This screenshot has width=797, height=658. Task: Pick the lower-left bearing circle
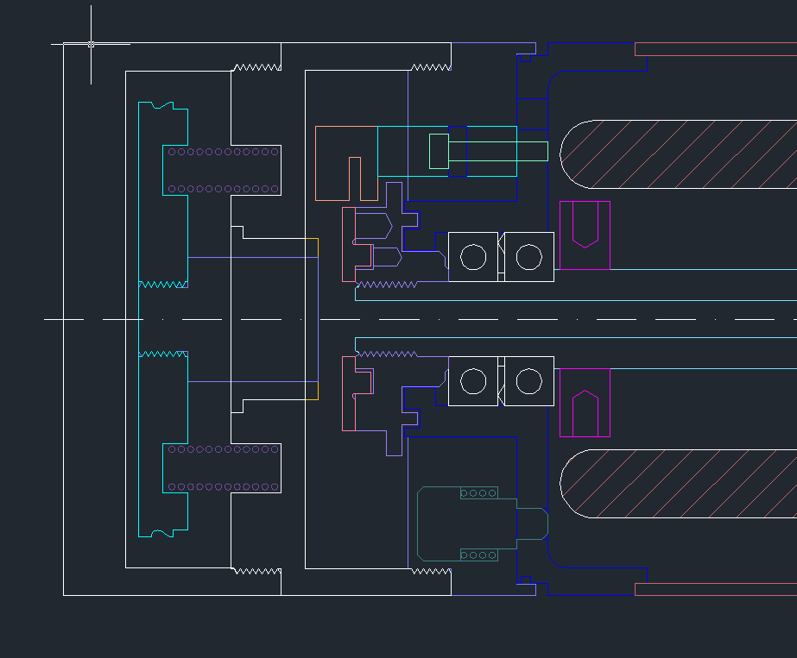coord(473,380)
